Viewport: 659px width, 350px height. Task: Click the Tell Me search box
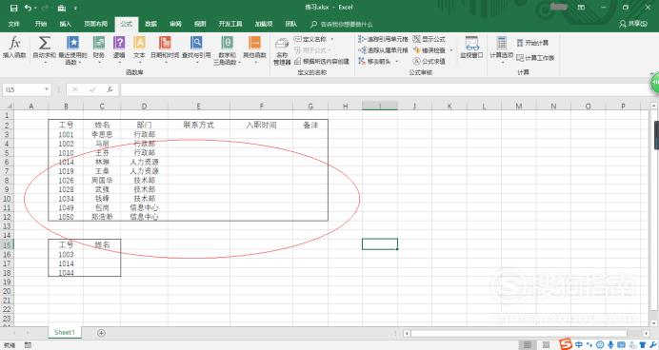pos(342,25)
